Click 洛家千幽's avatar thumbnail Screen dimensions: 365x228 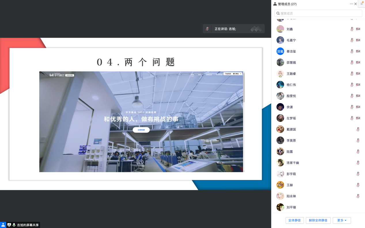[x=280, y=163]
